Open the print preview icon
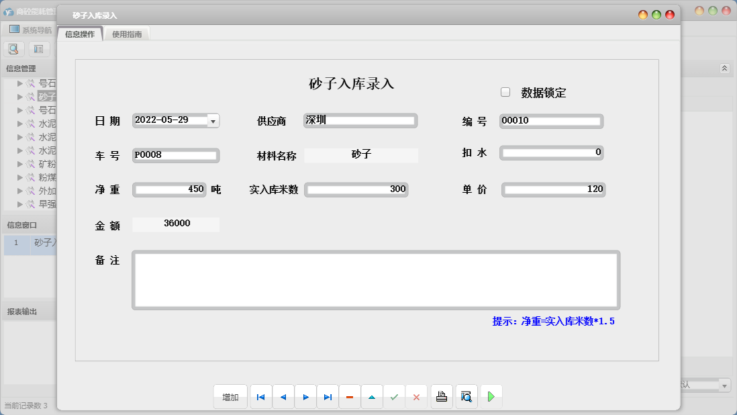737x415 pixels. click(x=466, y=396)
